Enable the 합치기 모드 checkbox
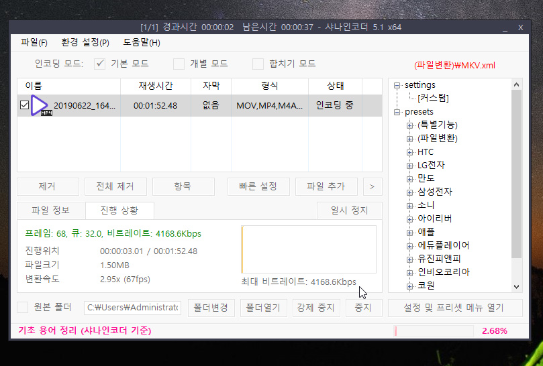543x366 pixels. [x=258, y=64]
